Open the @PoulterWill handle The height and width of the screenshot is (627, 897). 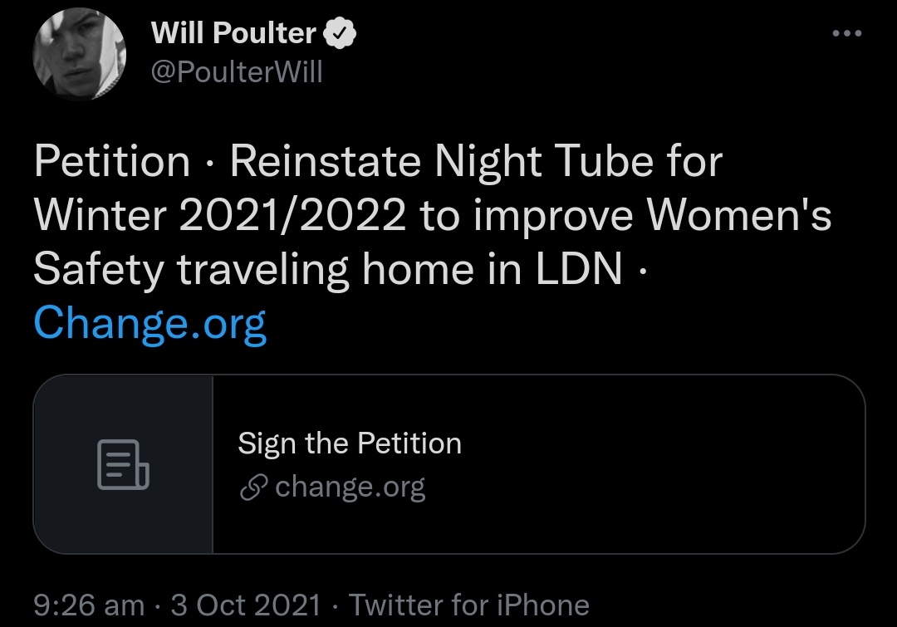tap(236, 72)
